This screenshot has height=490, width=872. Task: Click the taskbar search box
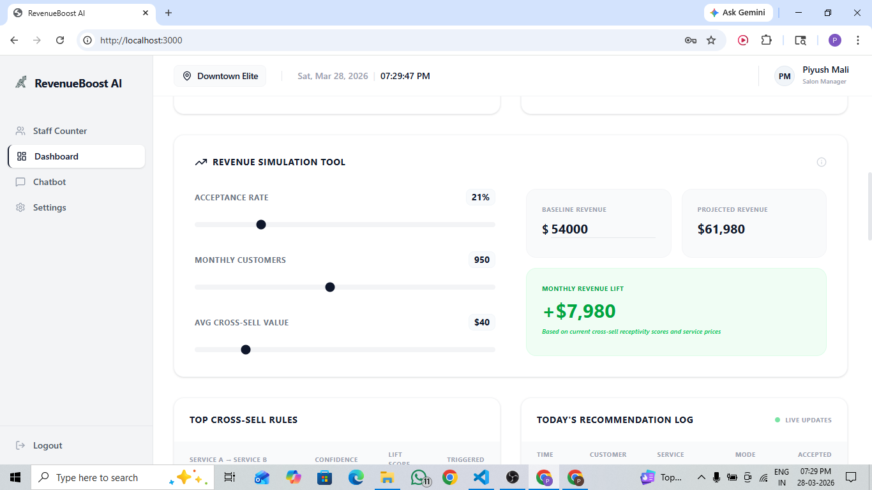[122, 477]
